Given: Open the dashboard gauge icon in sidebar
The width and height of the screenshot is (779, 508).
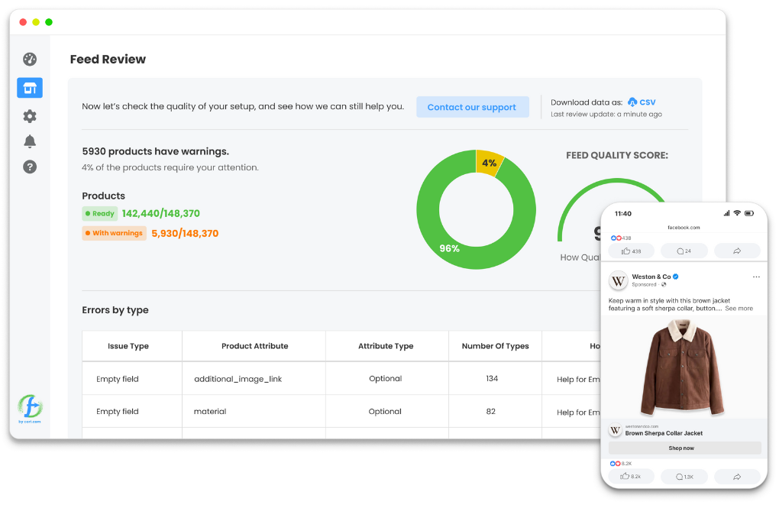Looking at the screenshot, I should [x=30, y=60].
